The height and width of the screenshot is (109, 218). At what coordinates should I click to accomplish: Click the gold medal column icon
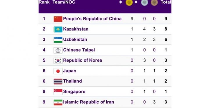pyautogui.click(x=129, y=2)
